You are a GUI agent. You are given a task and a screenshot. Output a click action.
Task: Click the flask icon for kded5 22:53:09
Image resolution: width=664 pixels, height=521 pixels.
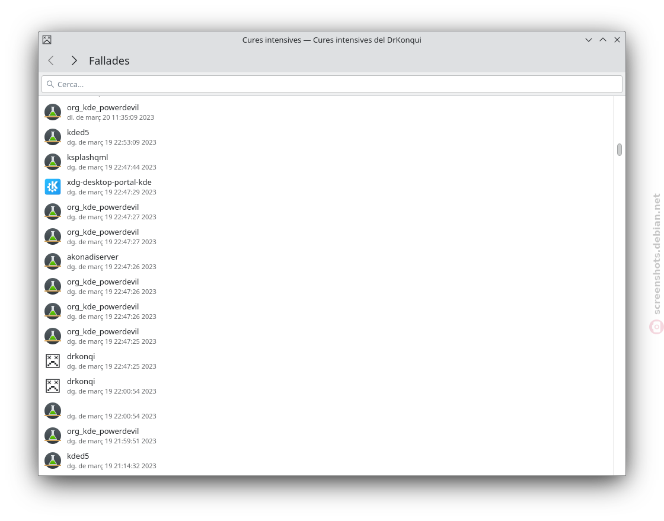click(53, 137)
